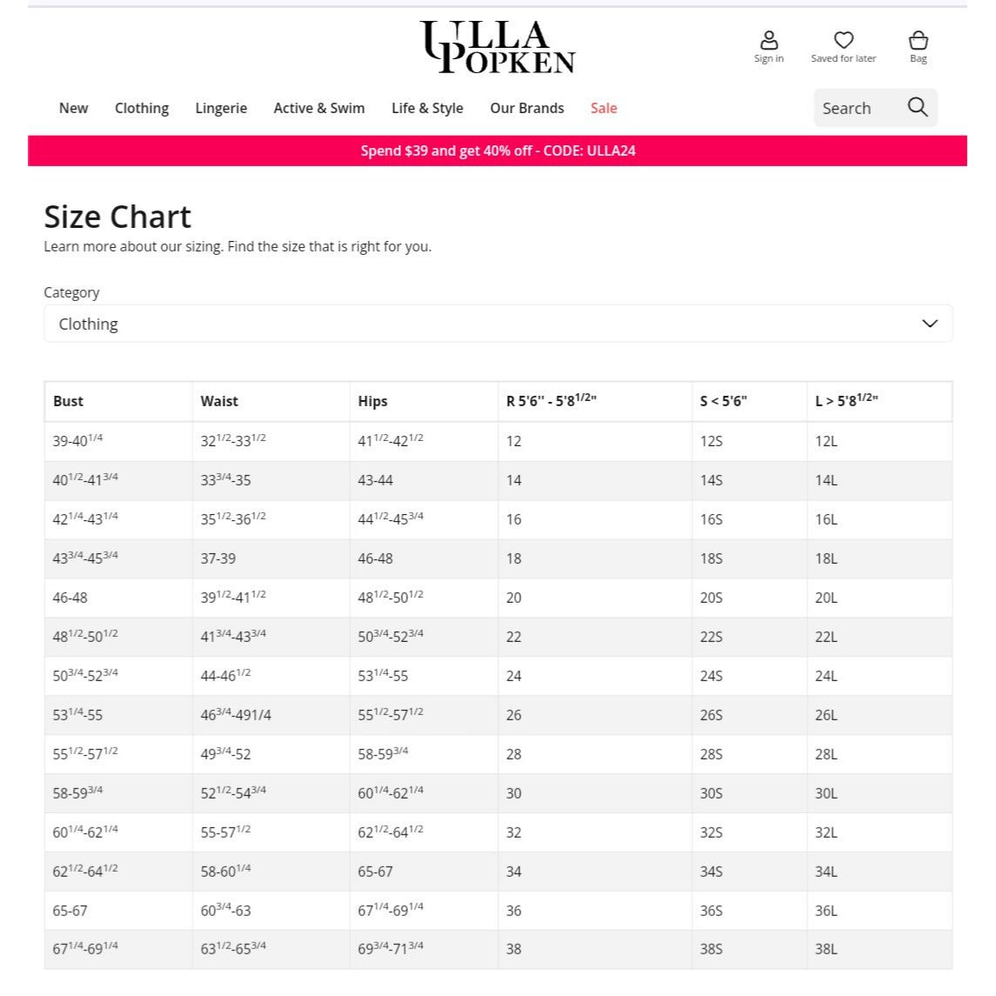This screenshot has height=996, width=996.
Task: Click the Ulla Popken logo
Action: pos(498,47)
